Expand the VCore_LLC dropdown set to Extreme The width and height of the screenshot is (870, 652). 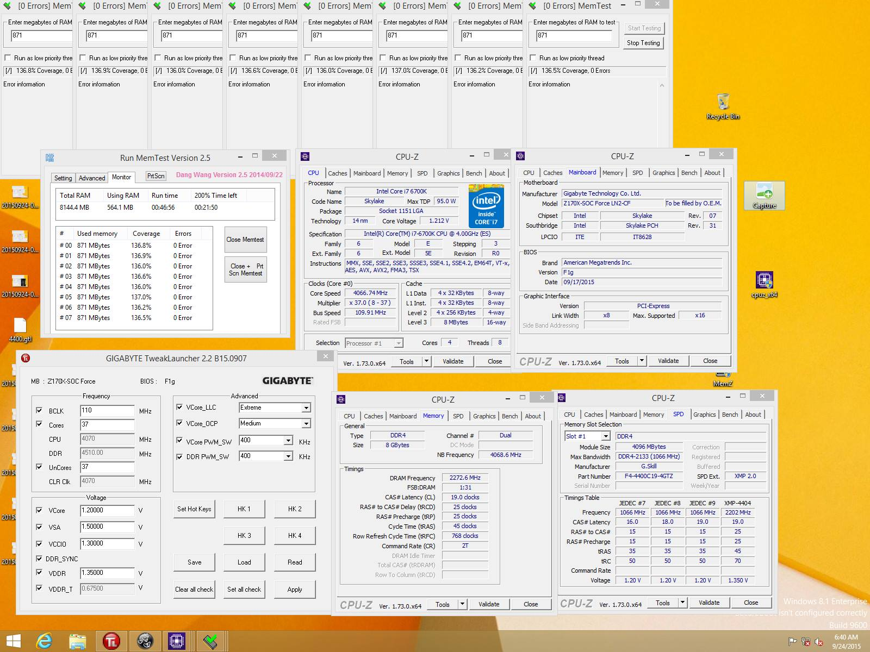(x=306, y=407)
